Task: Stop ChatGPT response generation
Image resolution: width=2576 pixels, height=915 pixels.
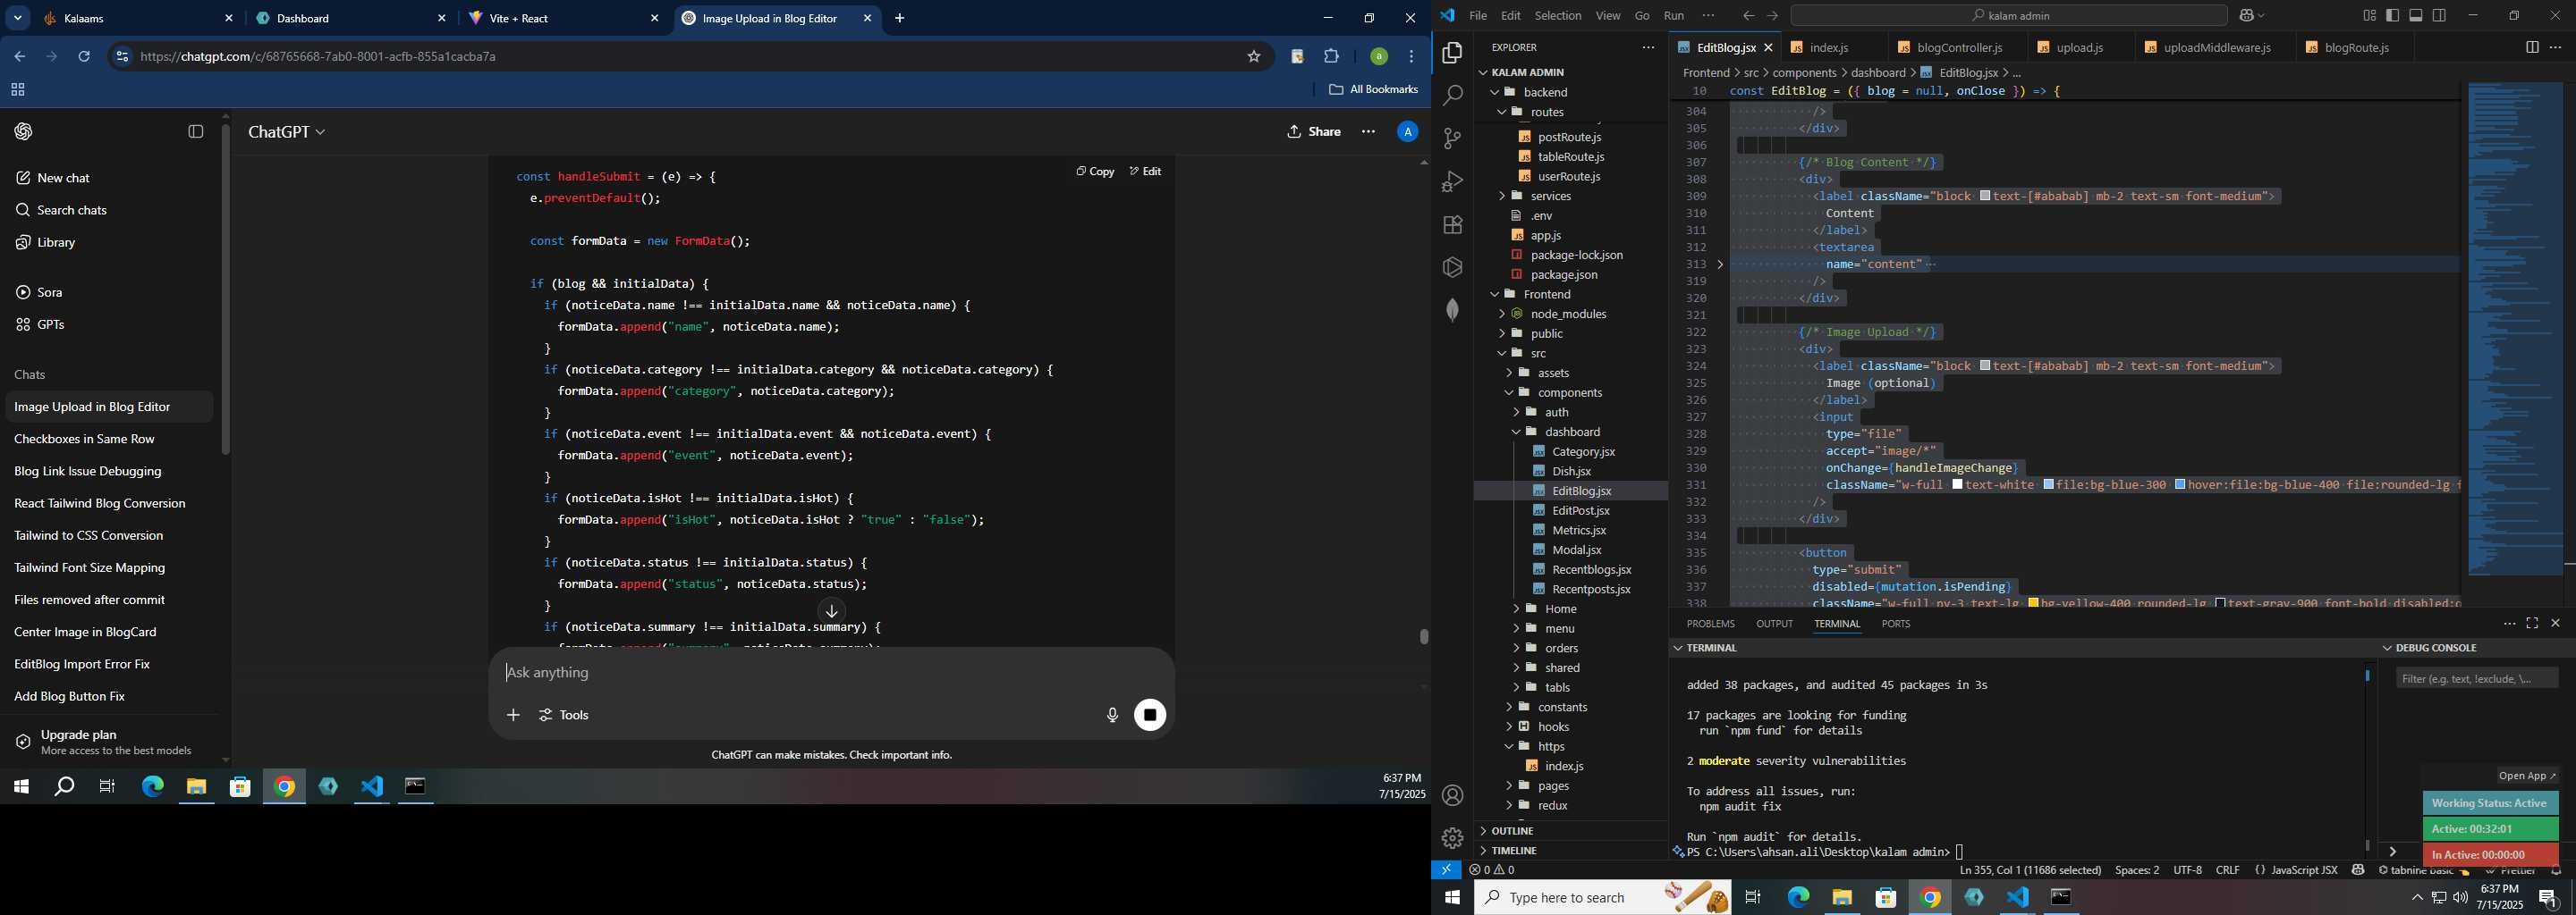Action: coord(1150,715)
